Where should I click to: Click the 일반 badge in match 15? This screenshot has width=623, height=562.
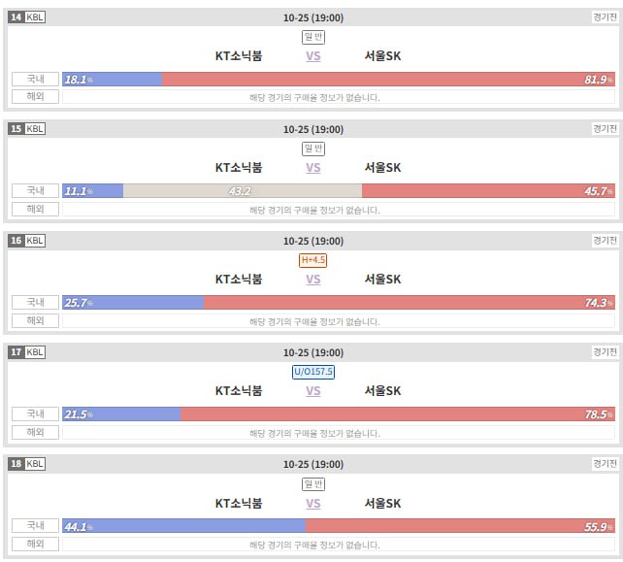point(313,149)
